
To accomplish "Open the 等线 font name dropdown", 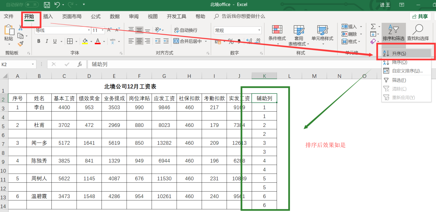I will (89, 30).
